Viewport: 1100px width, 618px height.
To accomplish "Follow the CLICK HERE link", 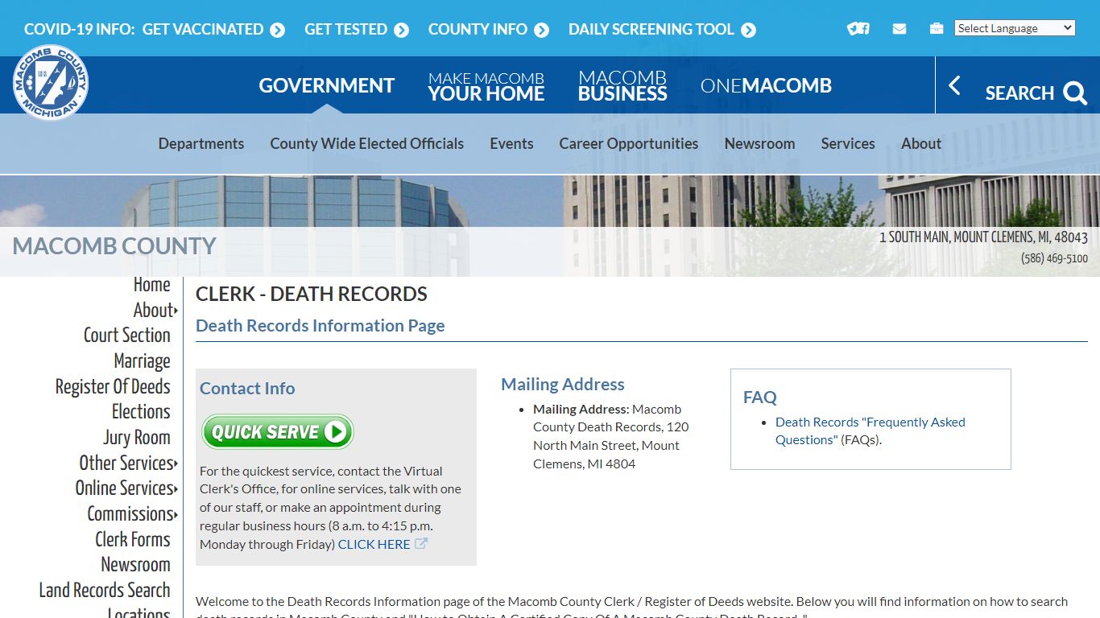I will point(374,545).
